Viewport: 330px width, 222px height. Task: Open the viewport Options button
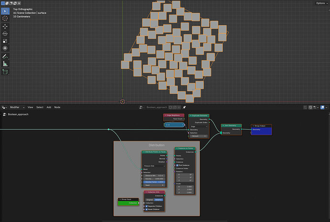pyautogui.click(x=322, y=3)
